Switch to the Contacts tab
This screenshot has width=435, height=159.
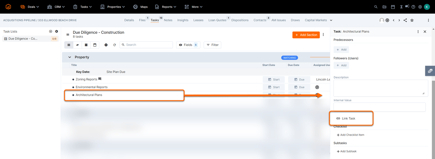260,20
